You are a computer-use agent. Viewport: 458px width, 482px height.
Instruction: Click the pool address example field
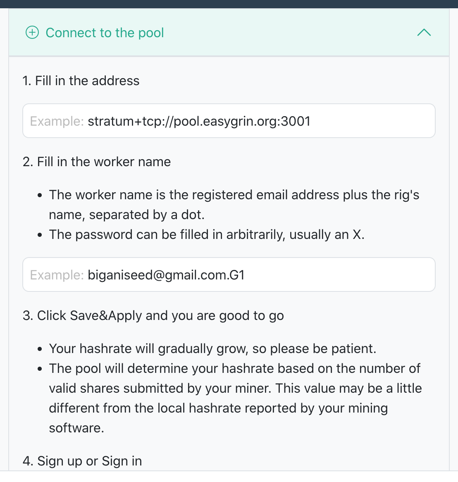(x=229, y=121)
